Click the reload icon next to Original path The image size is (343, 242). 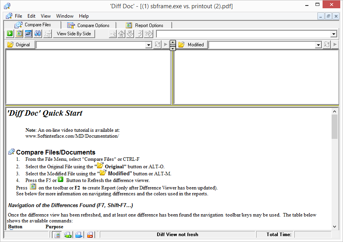pos(158,45)
